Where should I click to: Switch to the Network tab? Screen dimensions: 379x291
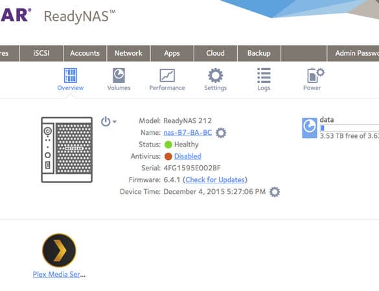tap(128, 53)
